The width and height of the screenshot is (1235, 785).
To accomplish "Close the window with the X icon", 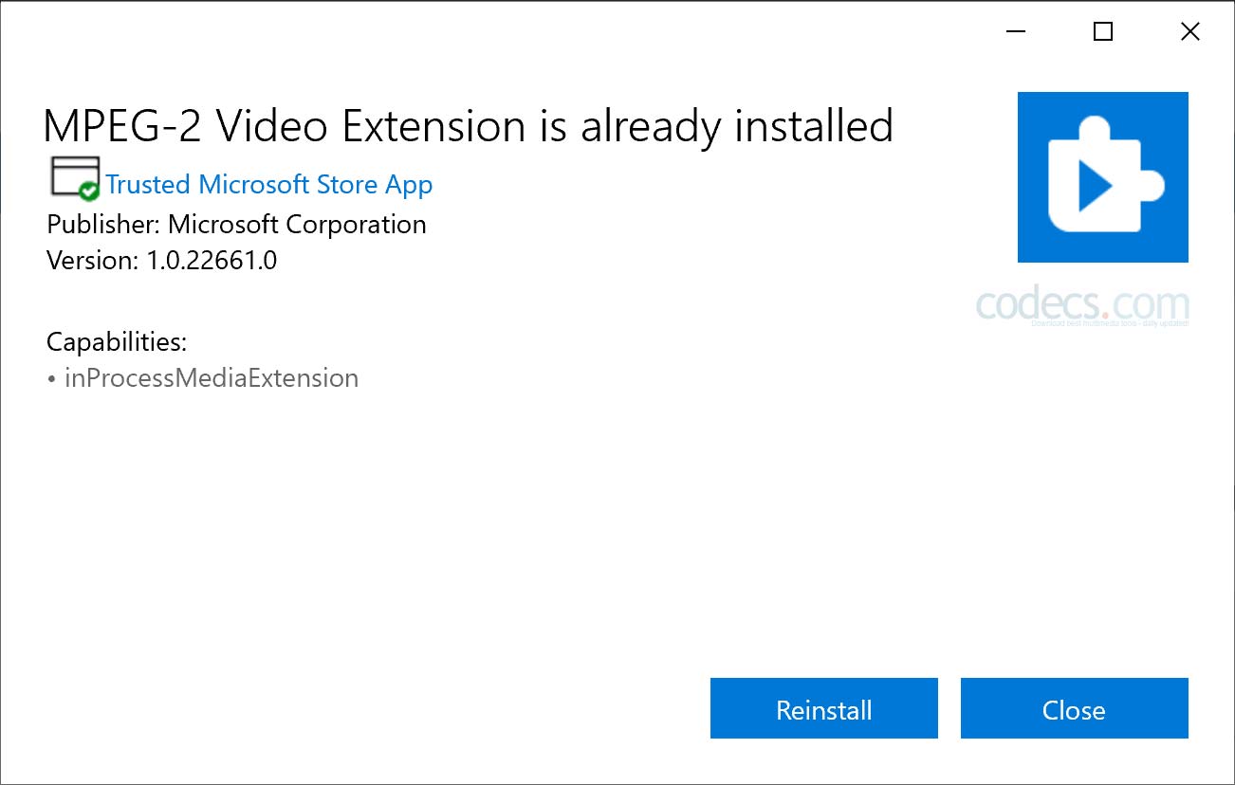I will [1189, 32].
